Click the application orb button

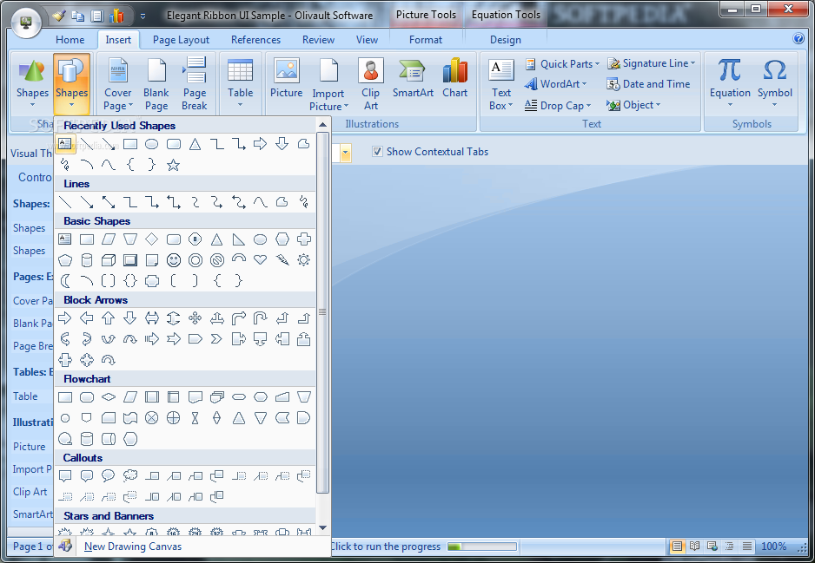[26, 23]
